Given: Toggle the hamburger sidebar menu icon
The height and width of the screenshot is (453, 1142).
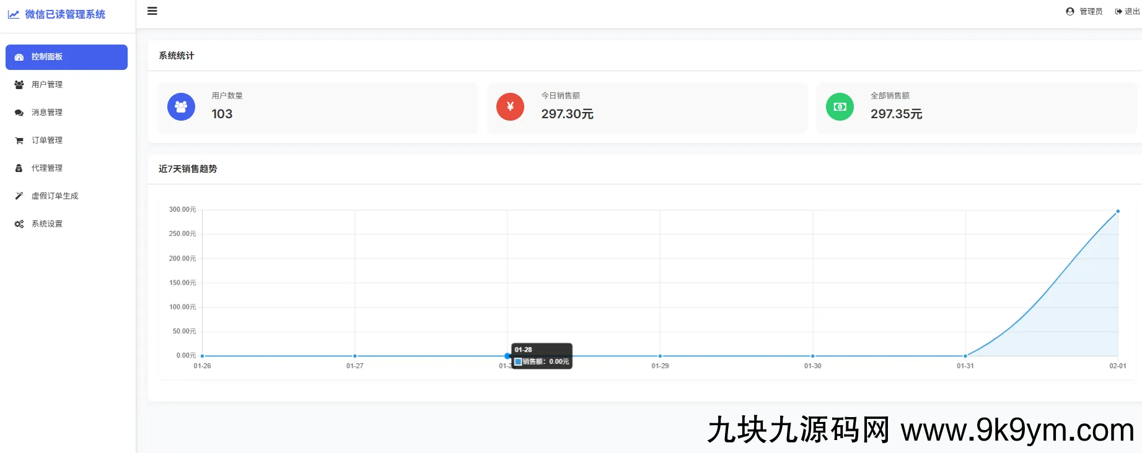Looking at the screenshot, I should (152, 11).
